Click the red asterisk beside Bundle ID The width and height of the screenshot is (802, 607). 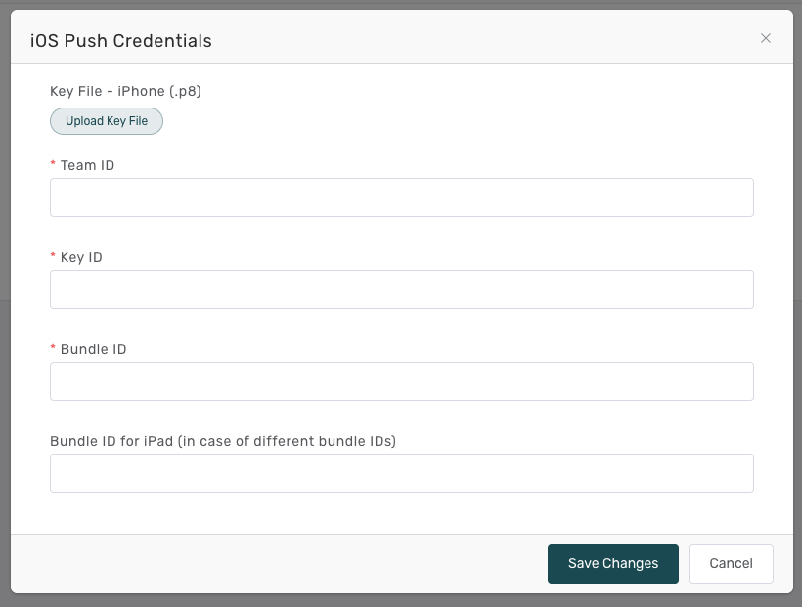point(53,349)
